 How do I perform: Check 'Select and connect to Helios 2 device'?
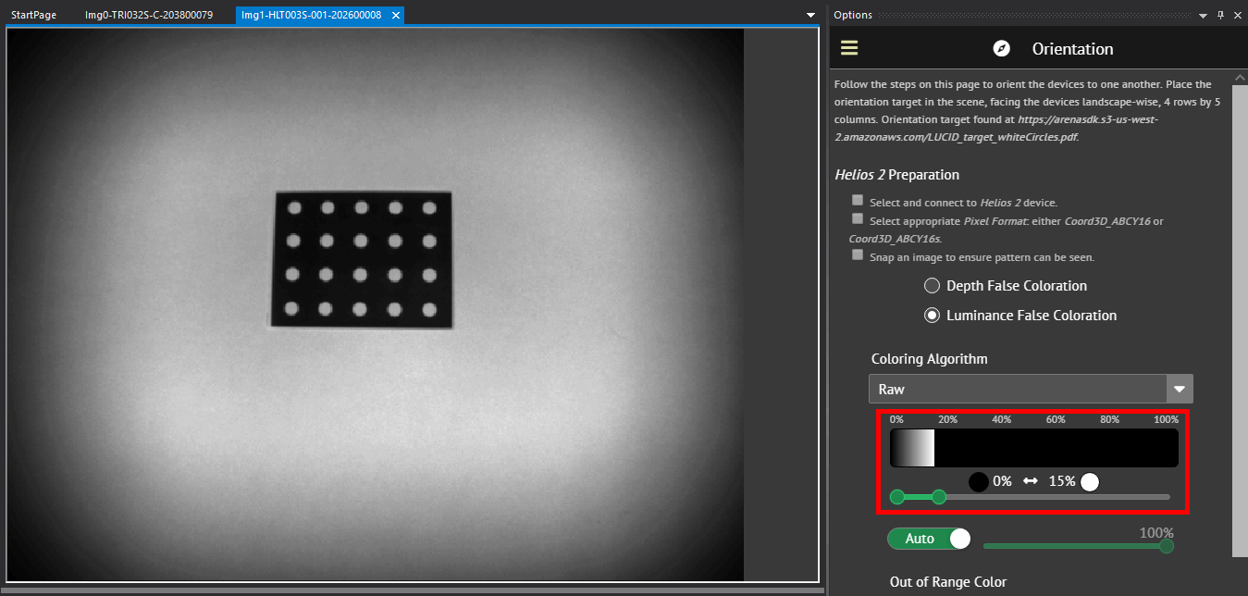point(859,201)
